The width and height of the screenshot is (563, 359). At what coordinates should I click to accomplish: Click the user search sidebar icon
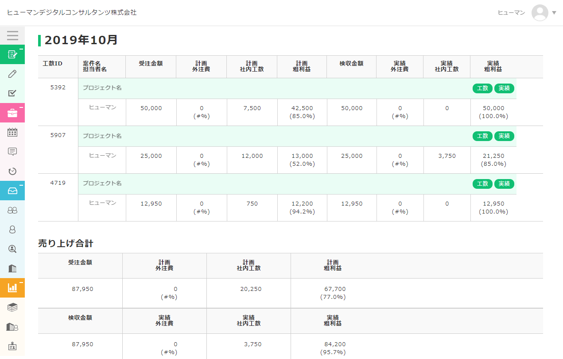12,249
